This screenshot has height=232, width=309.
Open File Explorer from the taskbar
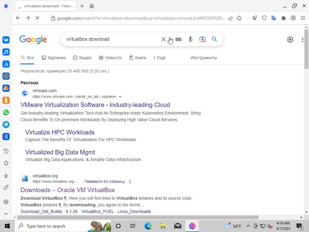pyautogui.click(x=163, y=226)
